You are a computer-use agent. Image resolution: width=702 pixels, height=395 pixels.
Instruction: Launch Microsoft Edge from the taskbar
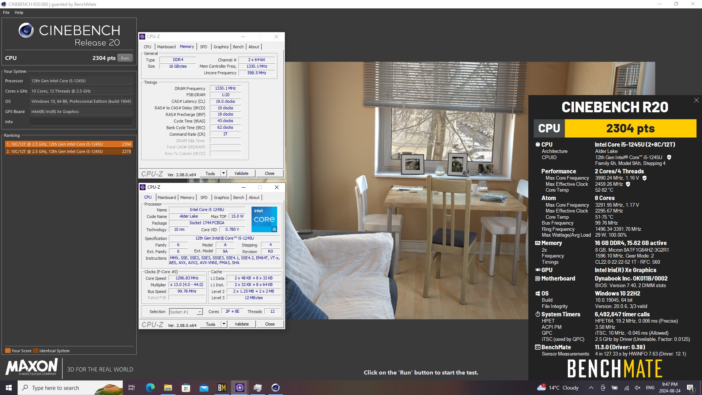(150, 388)
